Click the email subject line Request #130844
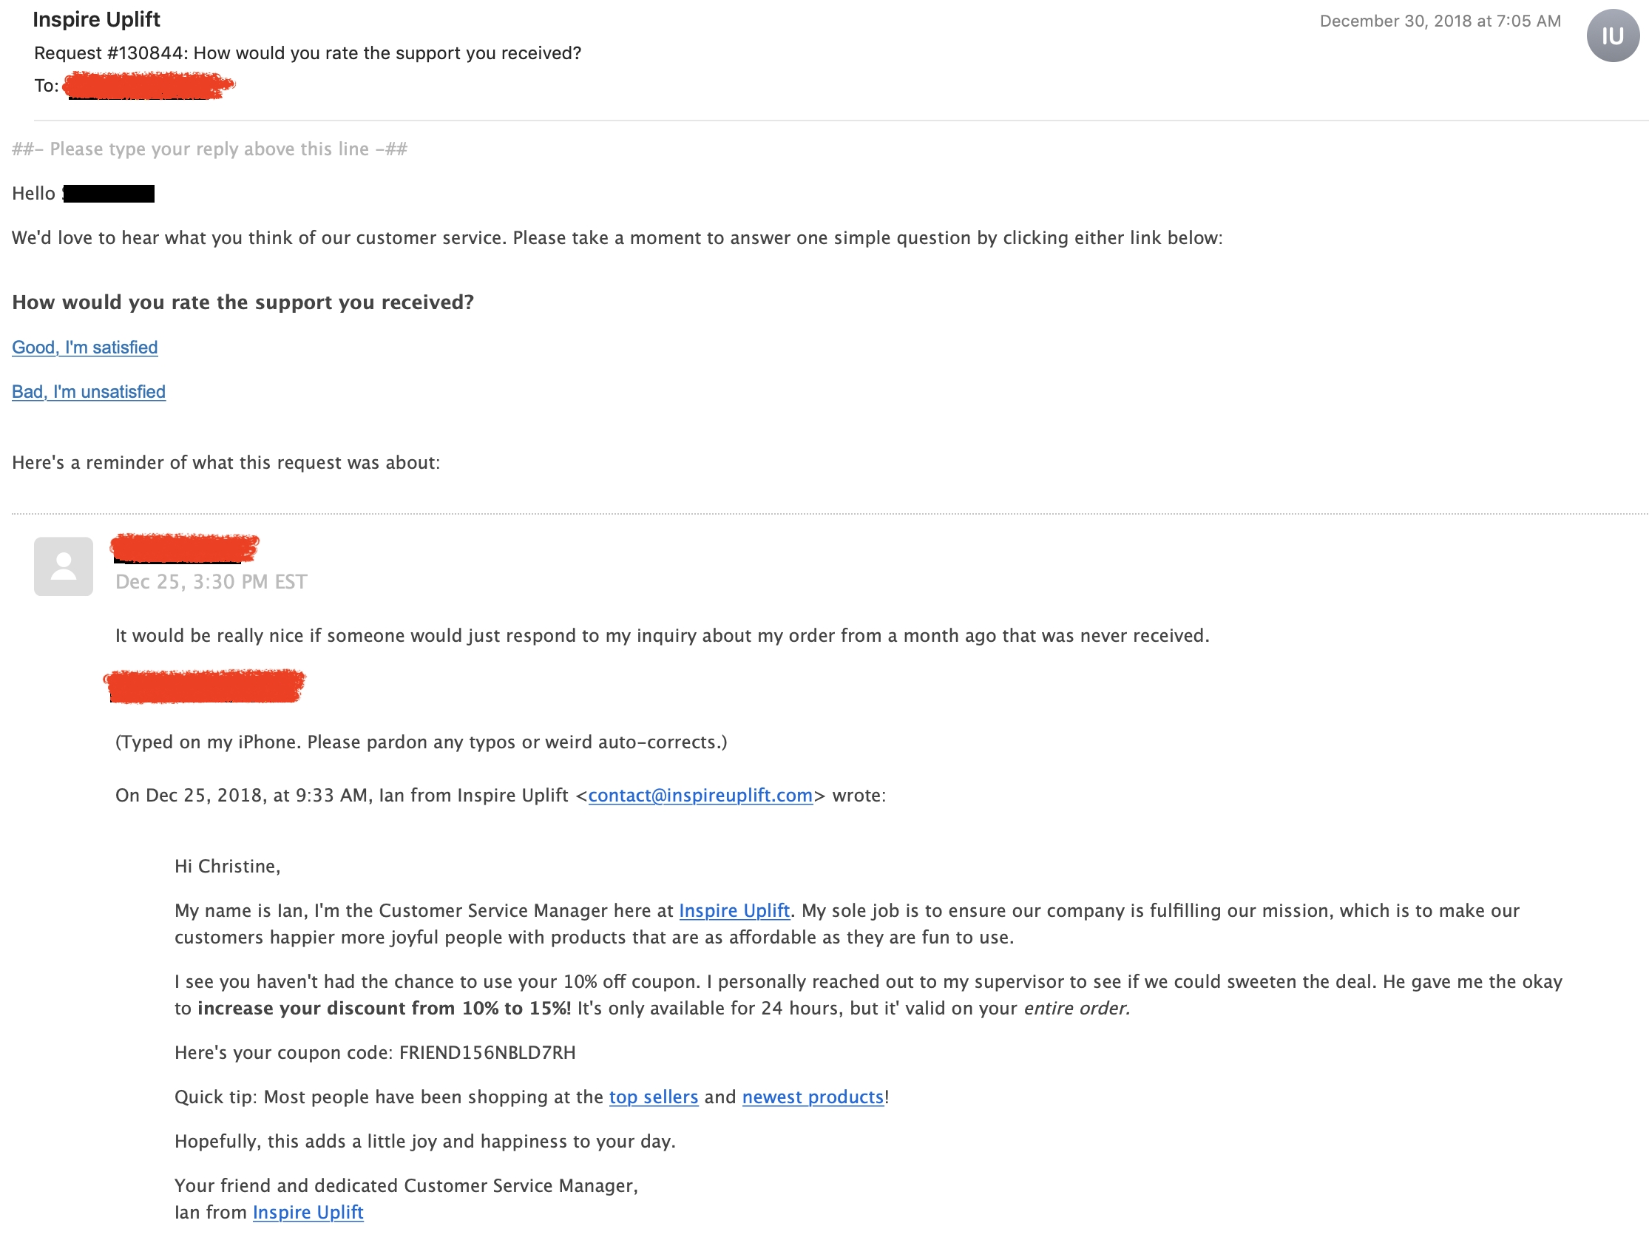Viewport: 1649px width, 1260px height. click(308, 53)
